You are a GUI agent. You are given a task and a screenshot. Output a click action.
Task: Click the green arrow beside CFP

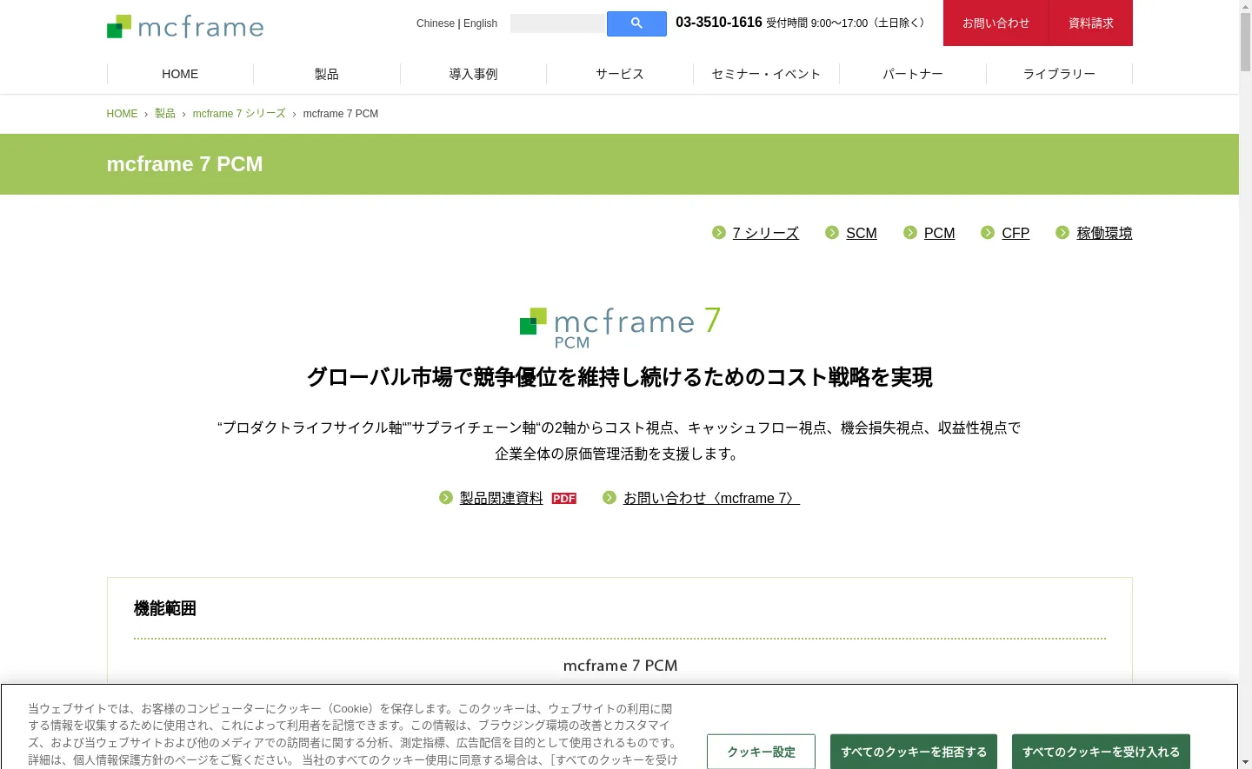point(988,232)
